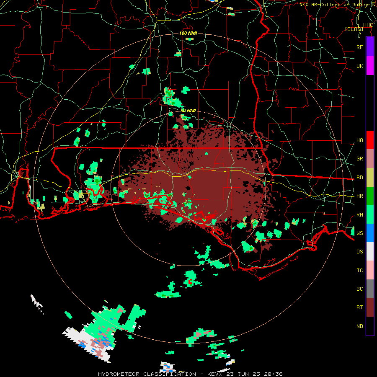
Task: Click the "HA" legend label
Action: [359, 140]
